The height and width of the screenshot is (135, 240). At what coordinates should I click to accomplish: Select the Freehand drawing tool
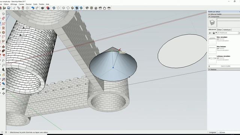pos(3,24)
